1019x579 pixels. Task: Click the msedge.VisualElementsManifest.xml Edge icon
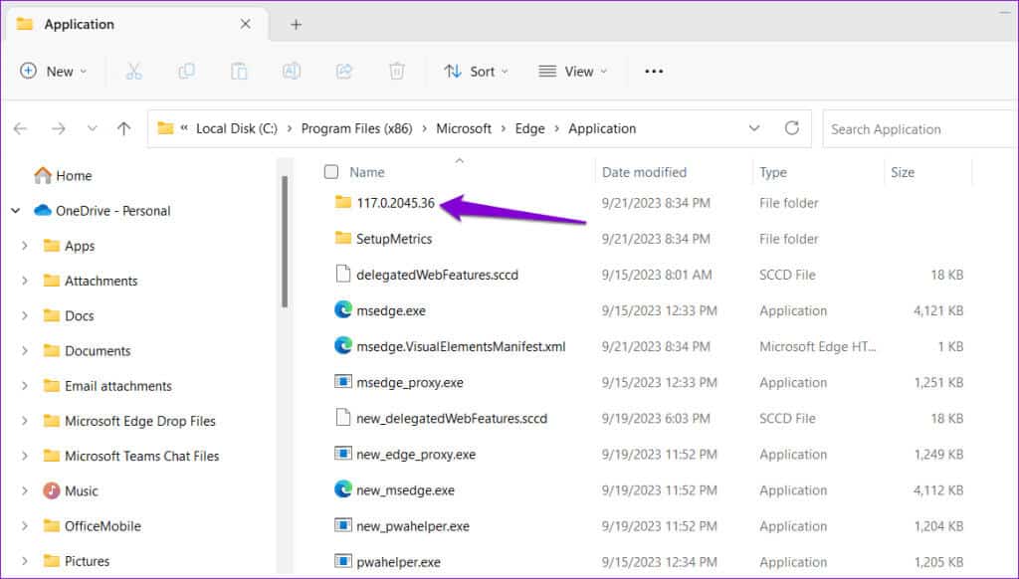pos(343,346)
